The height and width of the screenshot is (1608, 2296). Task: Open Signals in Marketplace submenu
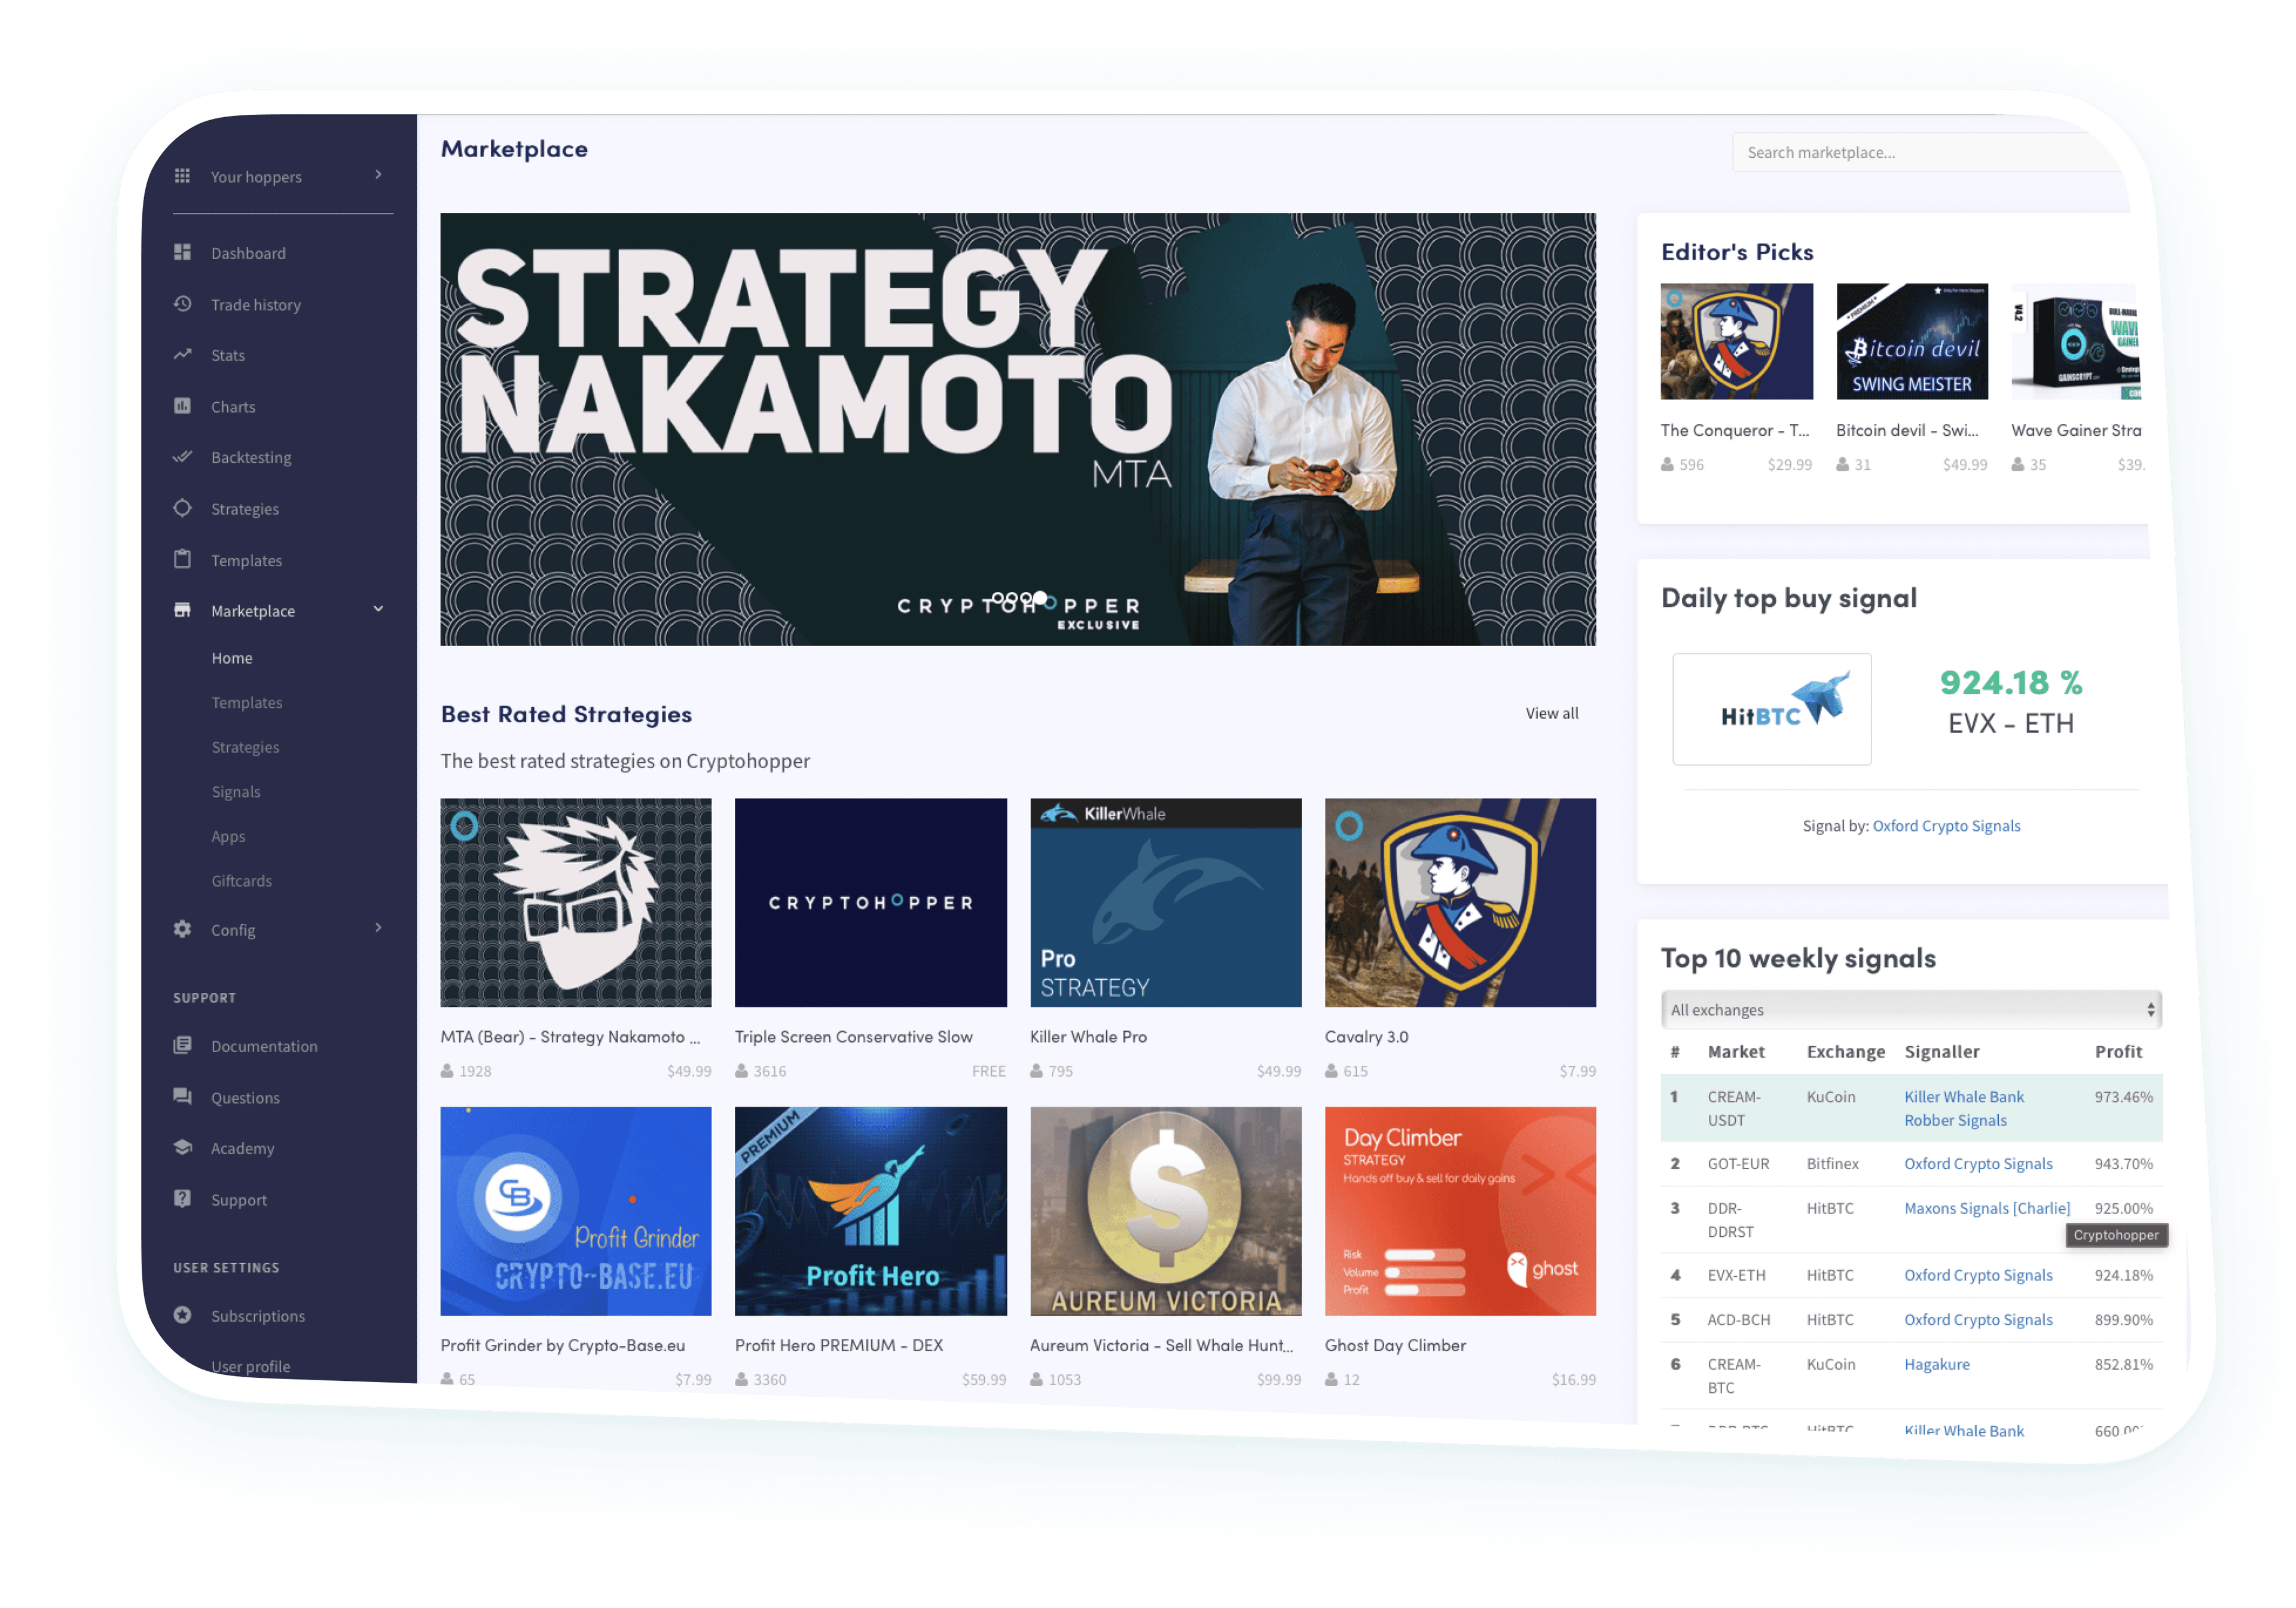click(x=236, y=792)
